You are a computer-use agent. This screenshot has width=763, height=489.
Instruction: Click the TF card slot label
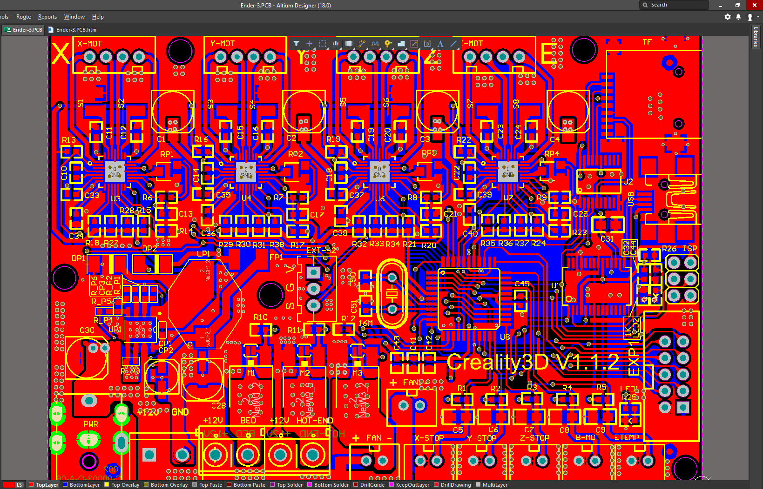click(647, 42)
